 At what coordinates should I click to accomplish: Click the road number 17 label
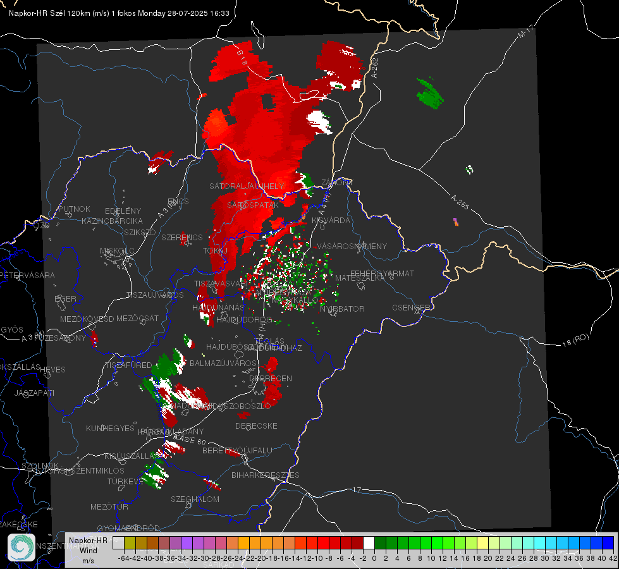pyautogui.click(x=357, y=489)
